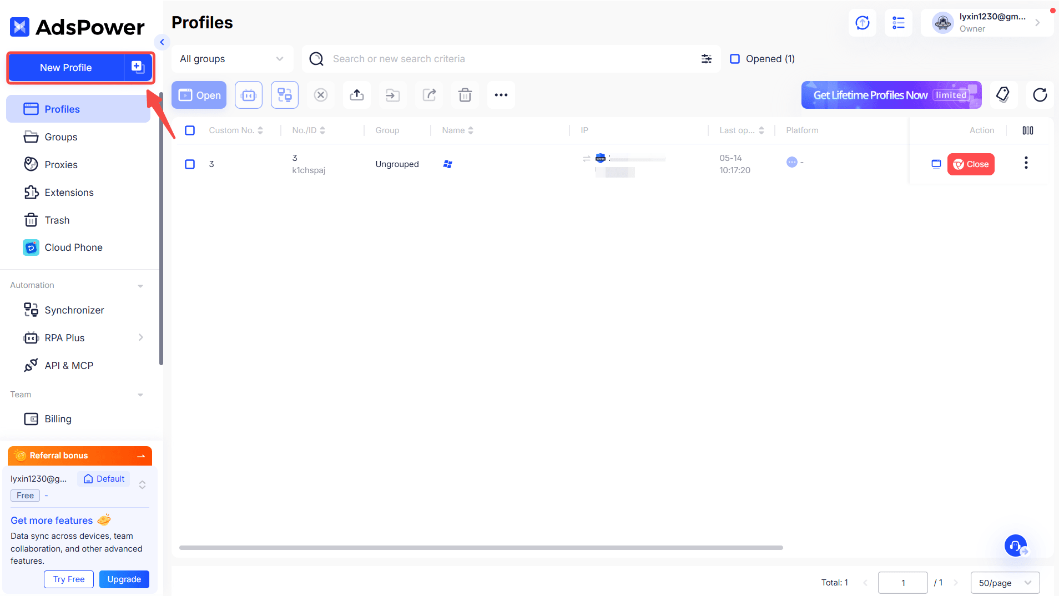Collapse the sidebar with arrow icon
Viewport: 1059px width, 596px height.
(x=162, y=42)
